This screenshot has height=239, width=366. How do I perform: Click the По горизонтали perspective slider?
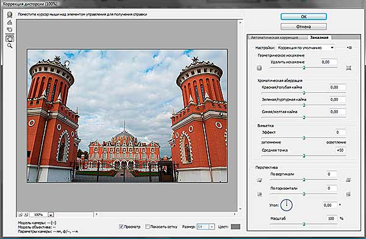(x=304, y=194)
